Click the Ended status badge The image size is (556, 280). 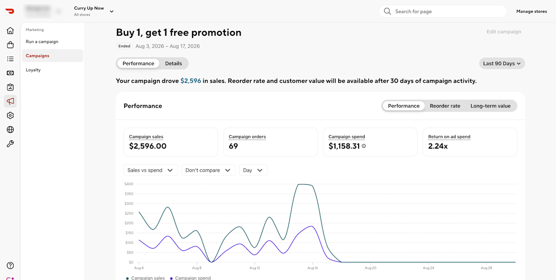tap(124, 46)
